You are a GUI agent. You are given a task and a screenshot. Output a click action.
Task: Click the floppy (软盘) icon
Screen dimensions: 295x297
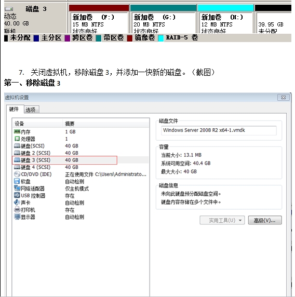point(17,181)
